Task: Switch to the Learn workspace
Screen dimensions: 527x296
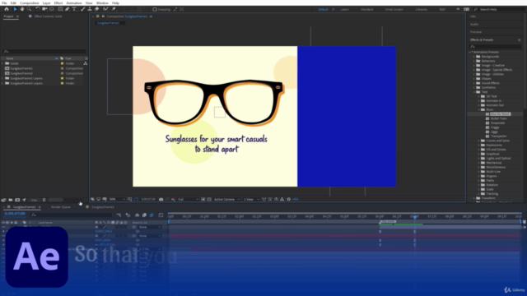Action: tap(344, 9)
